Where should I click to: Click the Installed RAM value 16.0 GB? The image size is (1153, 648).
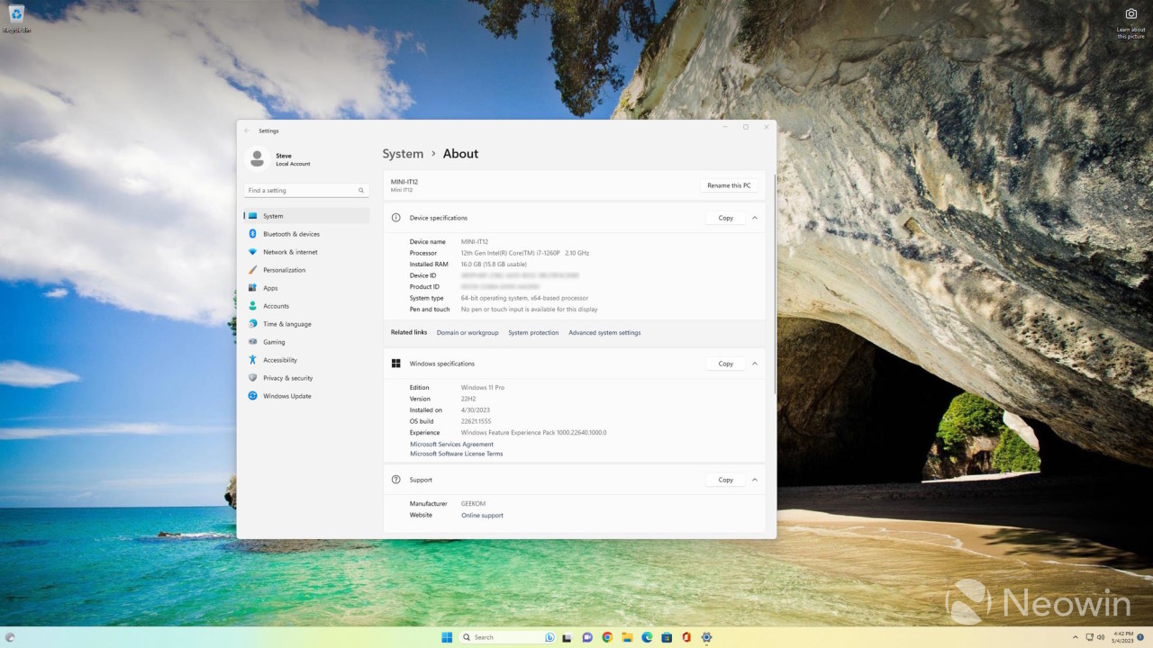494,265
